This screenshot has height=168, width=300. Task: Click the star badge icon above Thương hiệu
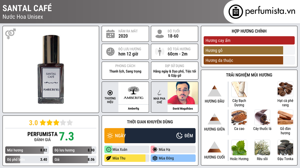[x=110, y=93]
